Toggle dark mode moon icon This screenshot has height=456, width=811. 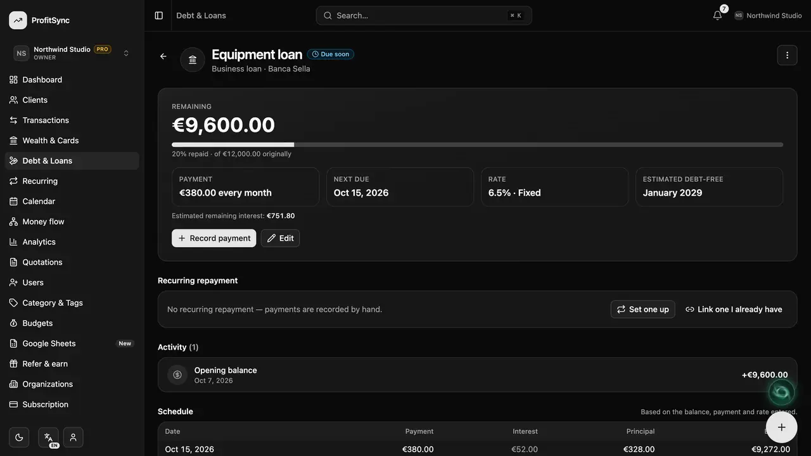tap(19, 437)
